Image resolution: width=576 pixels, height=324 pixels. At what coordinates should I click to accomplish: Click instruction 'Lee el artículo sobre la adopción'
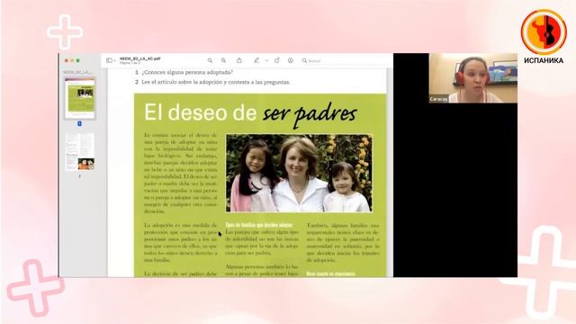coord(216,82)
